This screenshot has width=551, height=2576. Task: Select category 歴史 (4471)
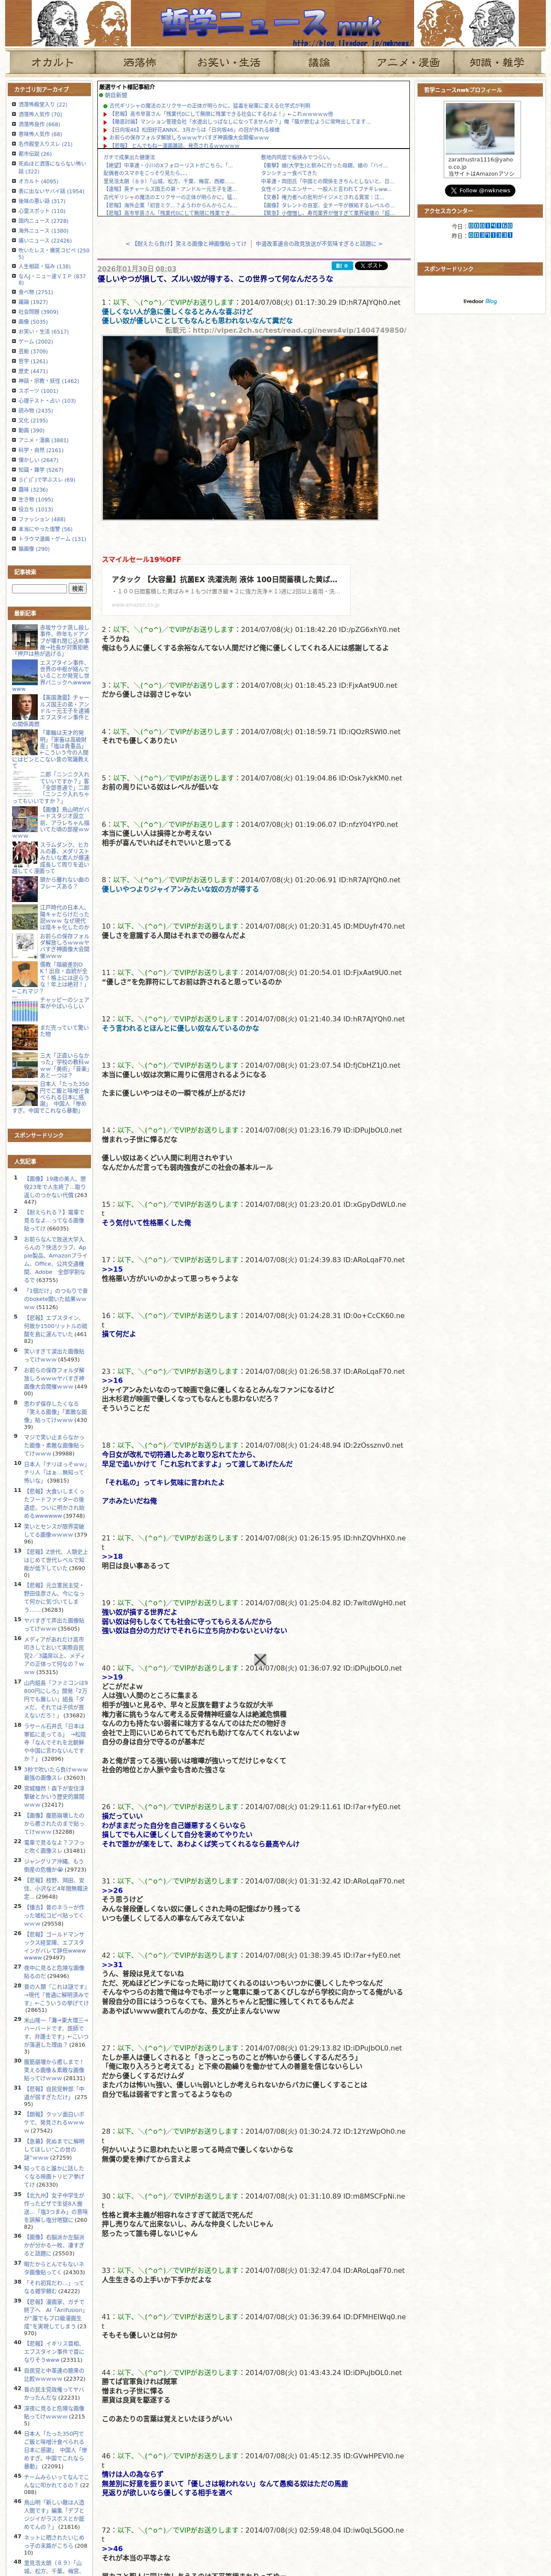pos(32,371)
